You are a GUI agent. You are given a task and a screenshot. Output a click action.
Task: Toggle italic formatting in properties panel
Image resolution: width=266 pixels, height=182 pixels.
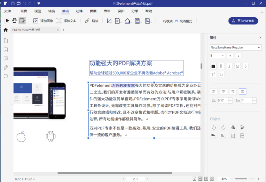coord(229,66)
